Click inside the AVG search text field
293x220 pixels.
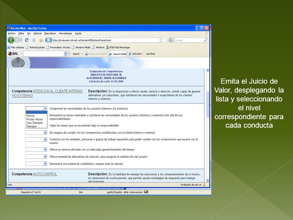click(44, 54)
